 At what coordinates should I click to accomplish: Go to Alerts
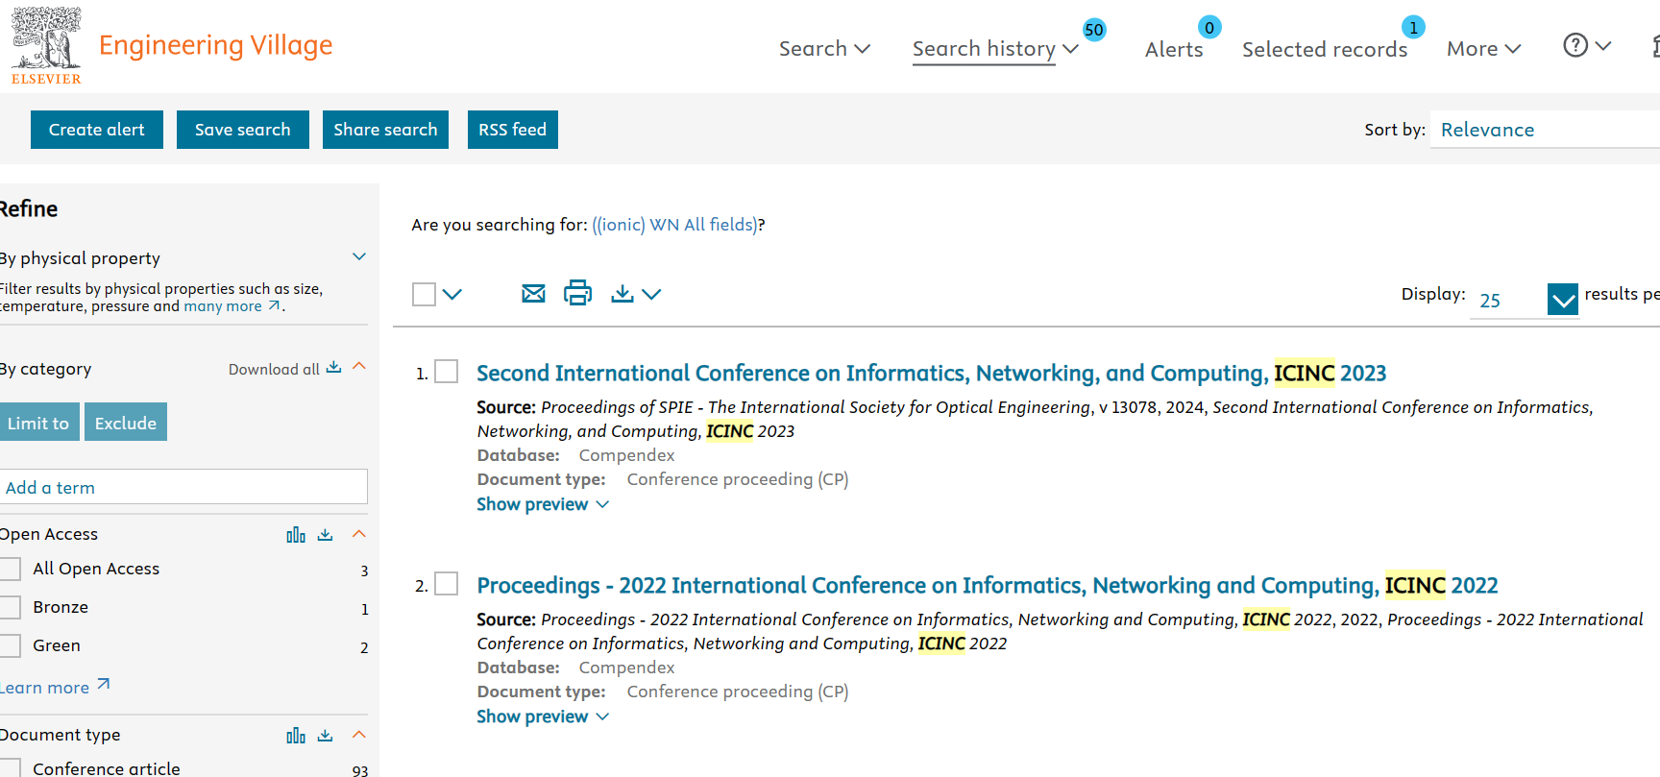tap(1174, 49)
